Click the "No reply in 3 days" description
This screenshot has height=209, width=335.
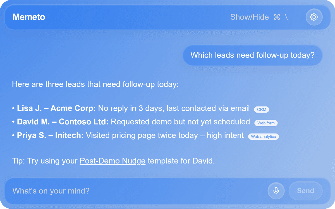click(x=174, y=108)
